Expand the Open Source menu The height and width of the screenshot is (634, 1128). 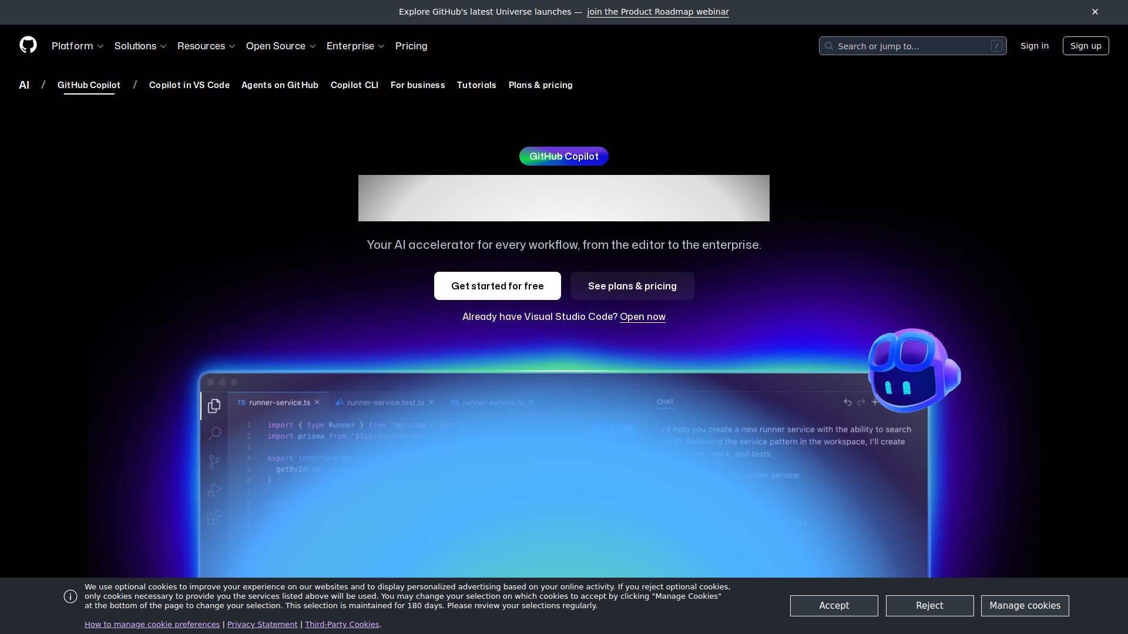click(280, 46)
